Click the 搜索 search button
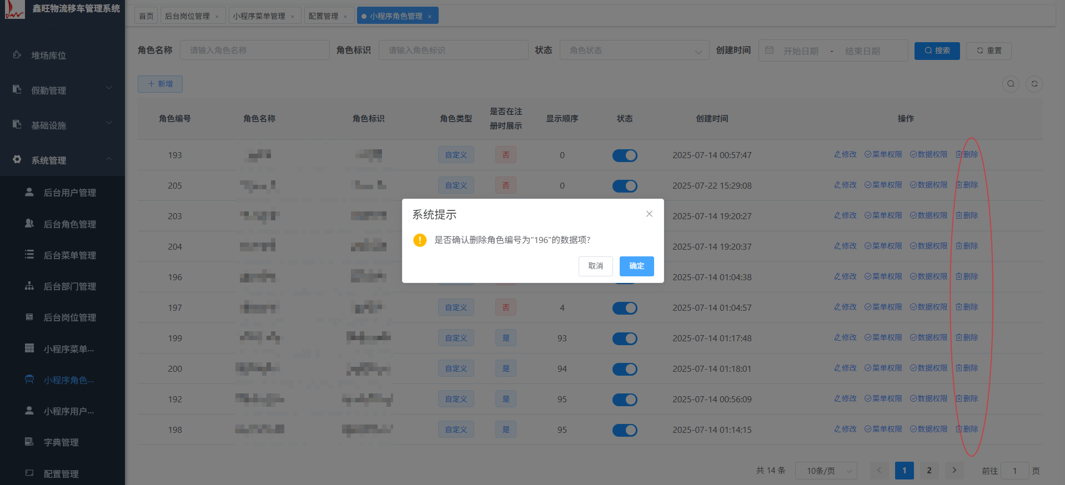 tap(937, 50)
